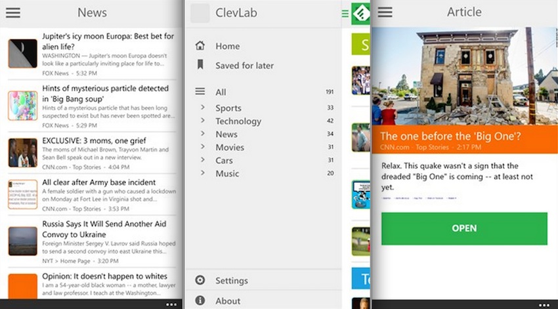
Task: Tap the FOX News 5:32 PM source line
Action: (x=70, y=73)
